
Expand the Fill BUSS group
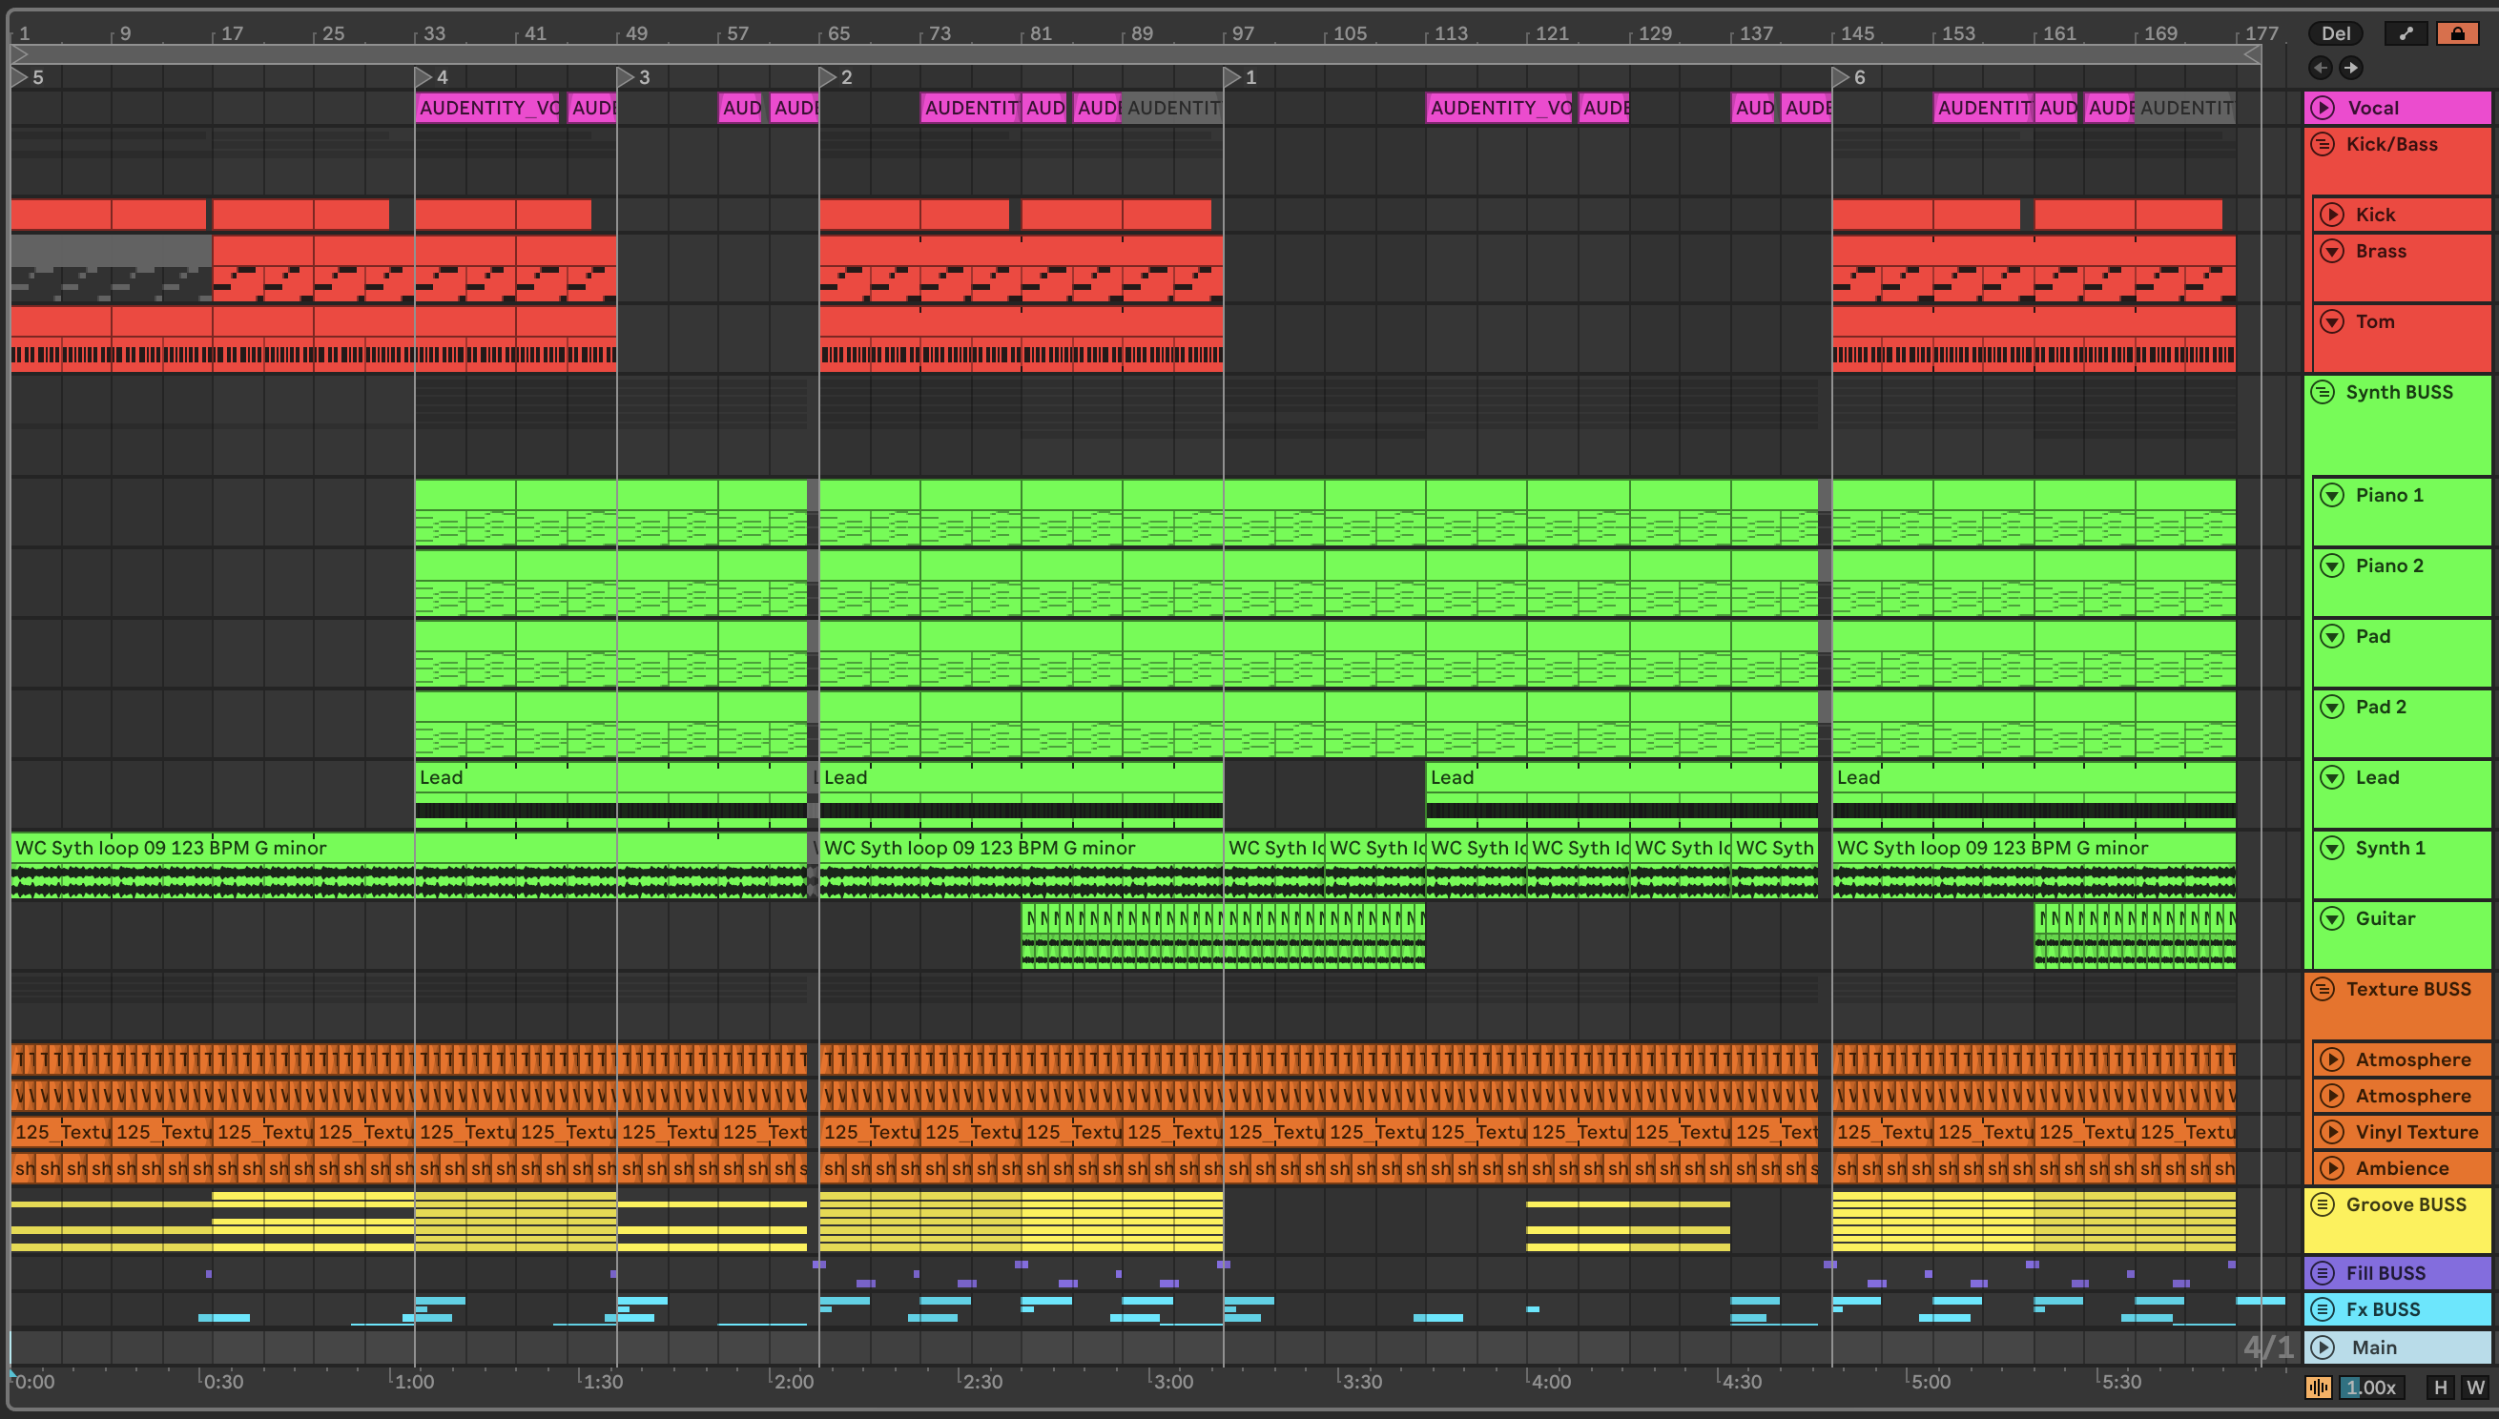point(2323,1273)
